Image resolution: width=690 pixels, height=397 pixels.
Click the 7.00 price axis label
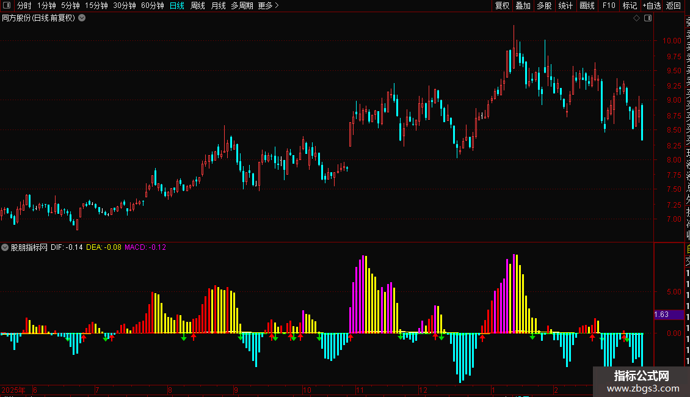coord(674,219)
